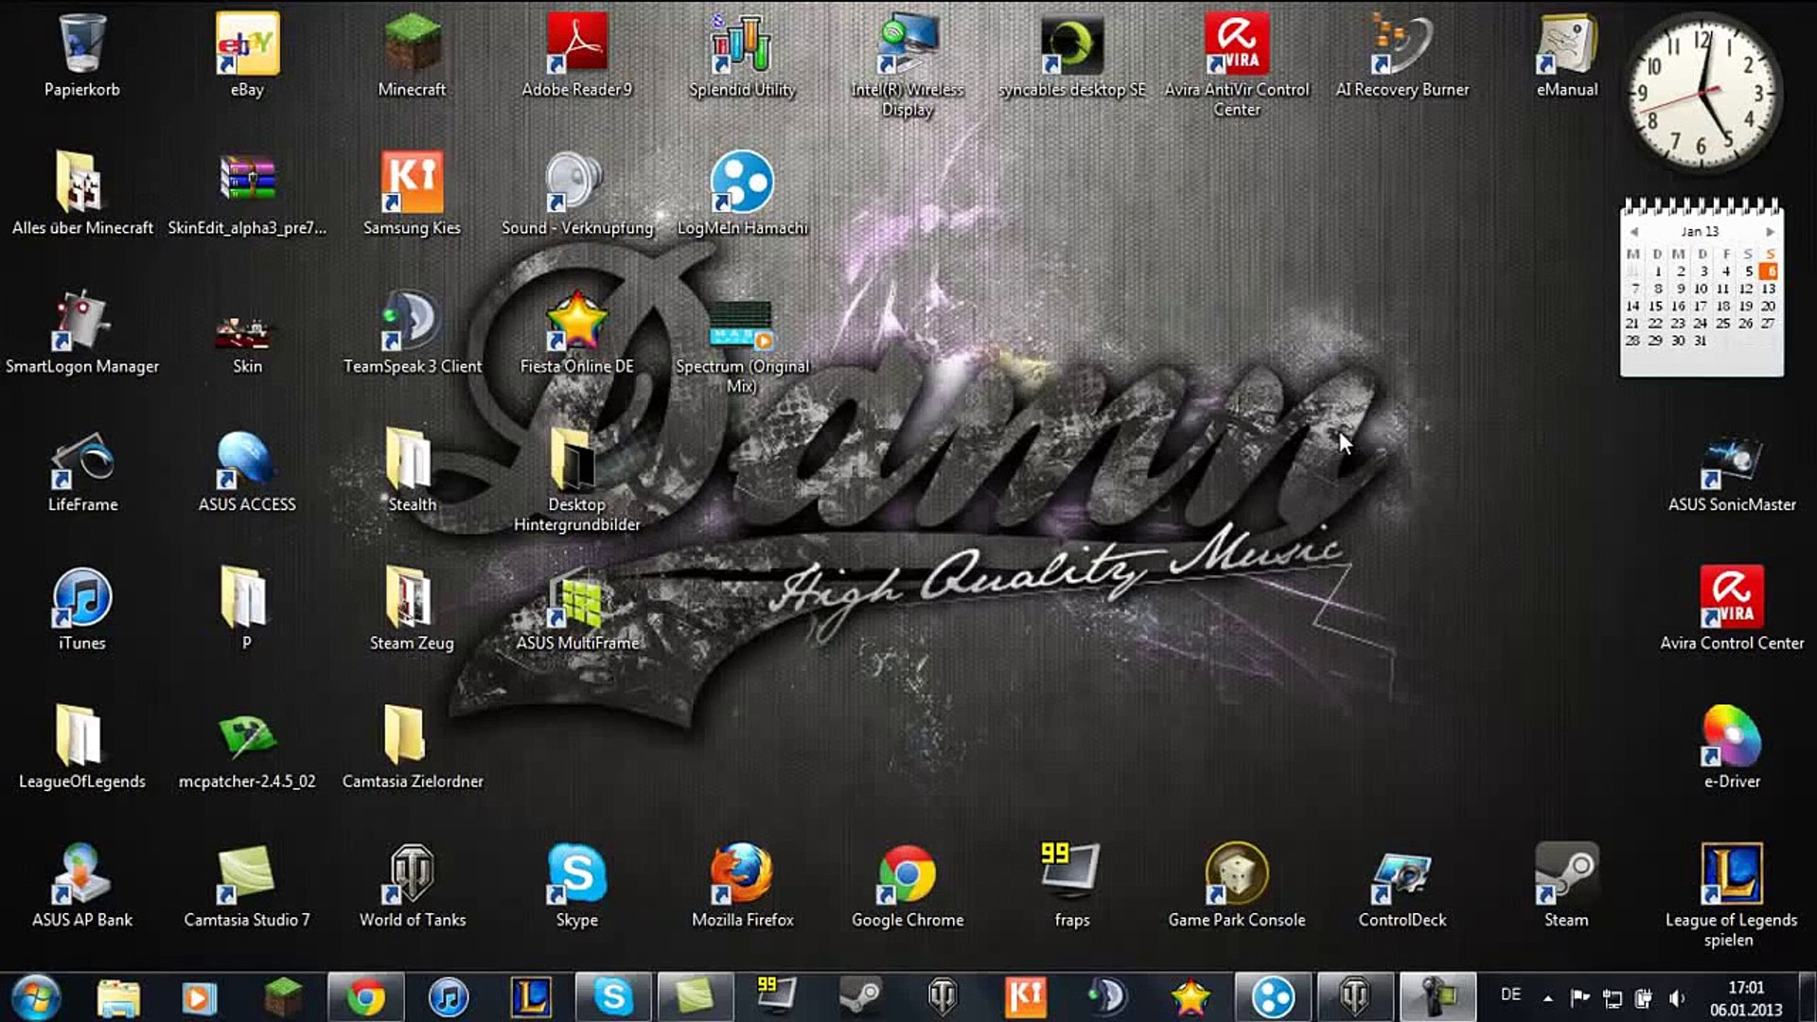Click the taskbar clock showing 17:01
Image resolution: width=1817 pixels, height=1022 pixels.
(1745, 998)
